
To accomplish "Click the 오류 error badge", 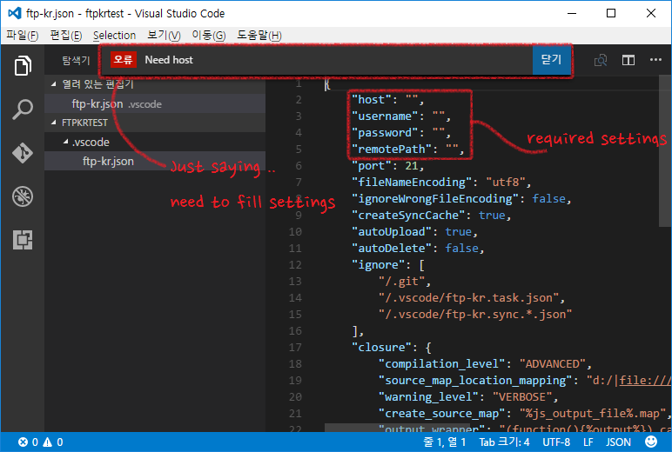I will pos(124,59).
